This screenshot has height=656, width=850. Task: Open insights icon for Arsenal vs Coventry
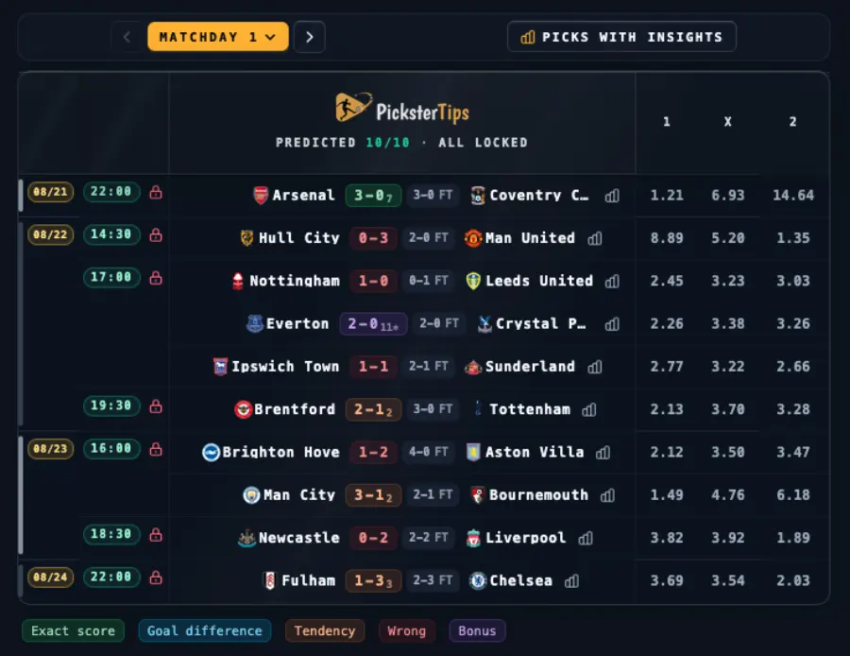point(612,196)
